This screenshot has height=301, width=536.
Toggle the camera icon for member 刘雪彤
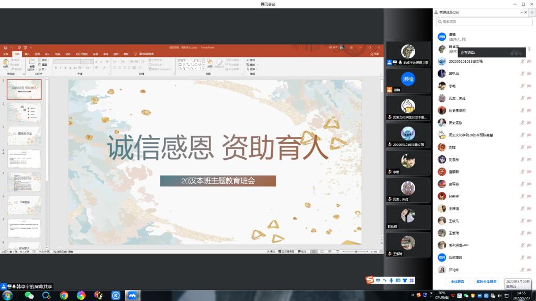[x=530, y=159]
